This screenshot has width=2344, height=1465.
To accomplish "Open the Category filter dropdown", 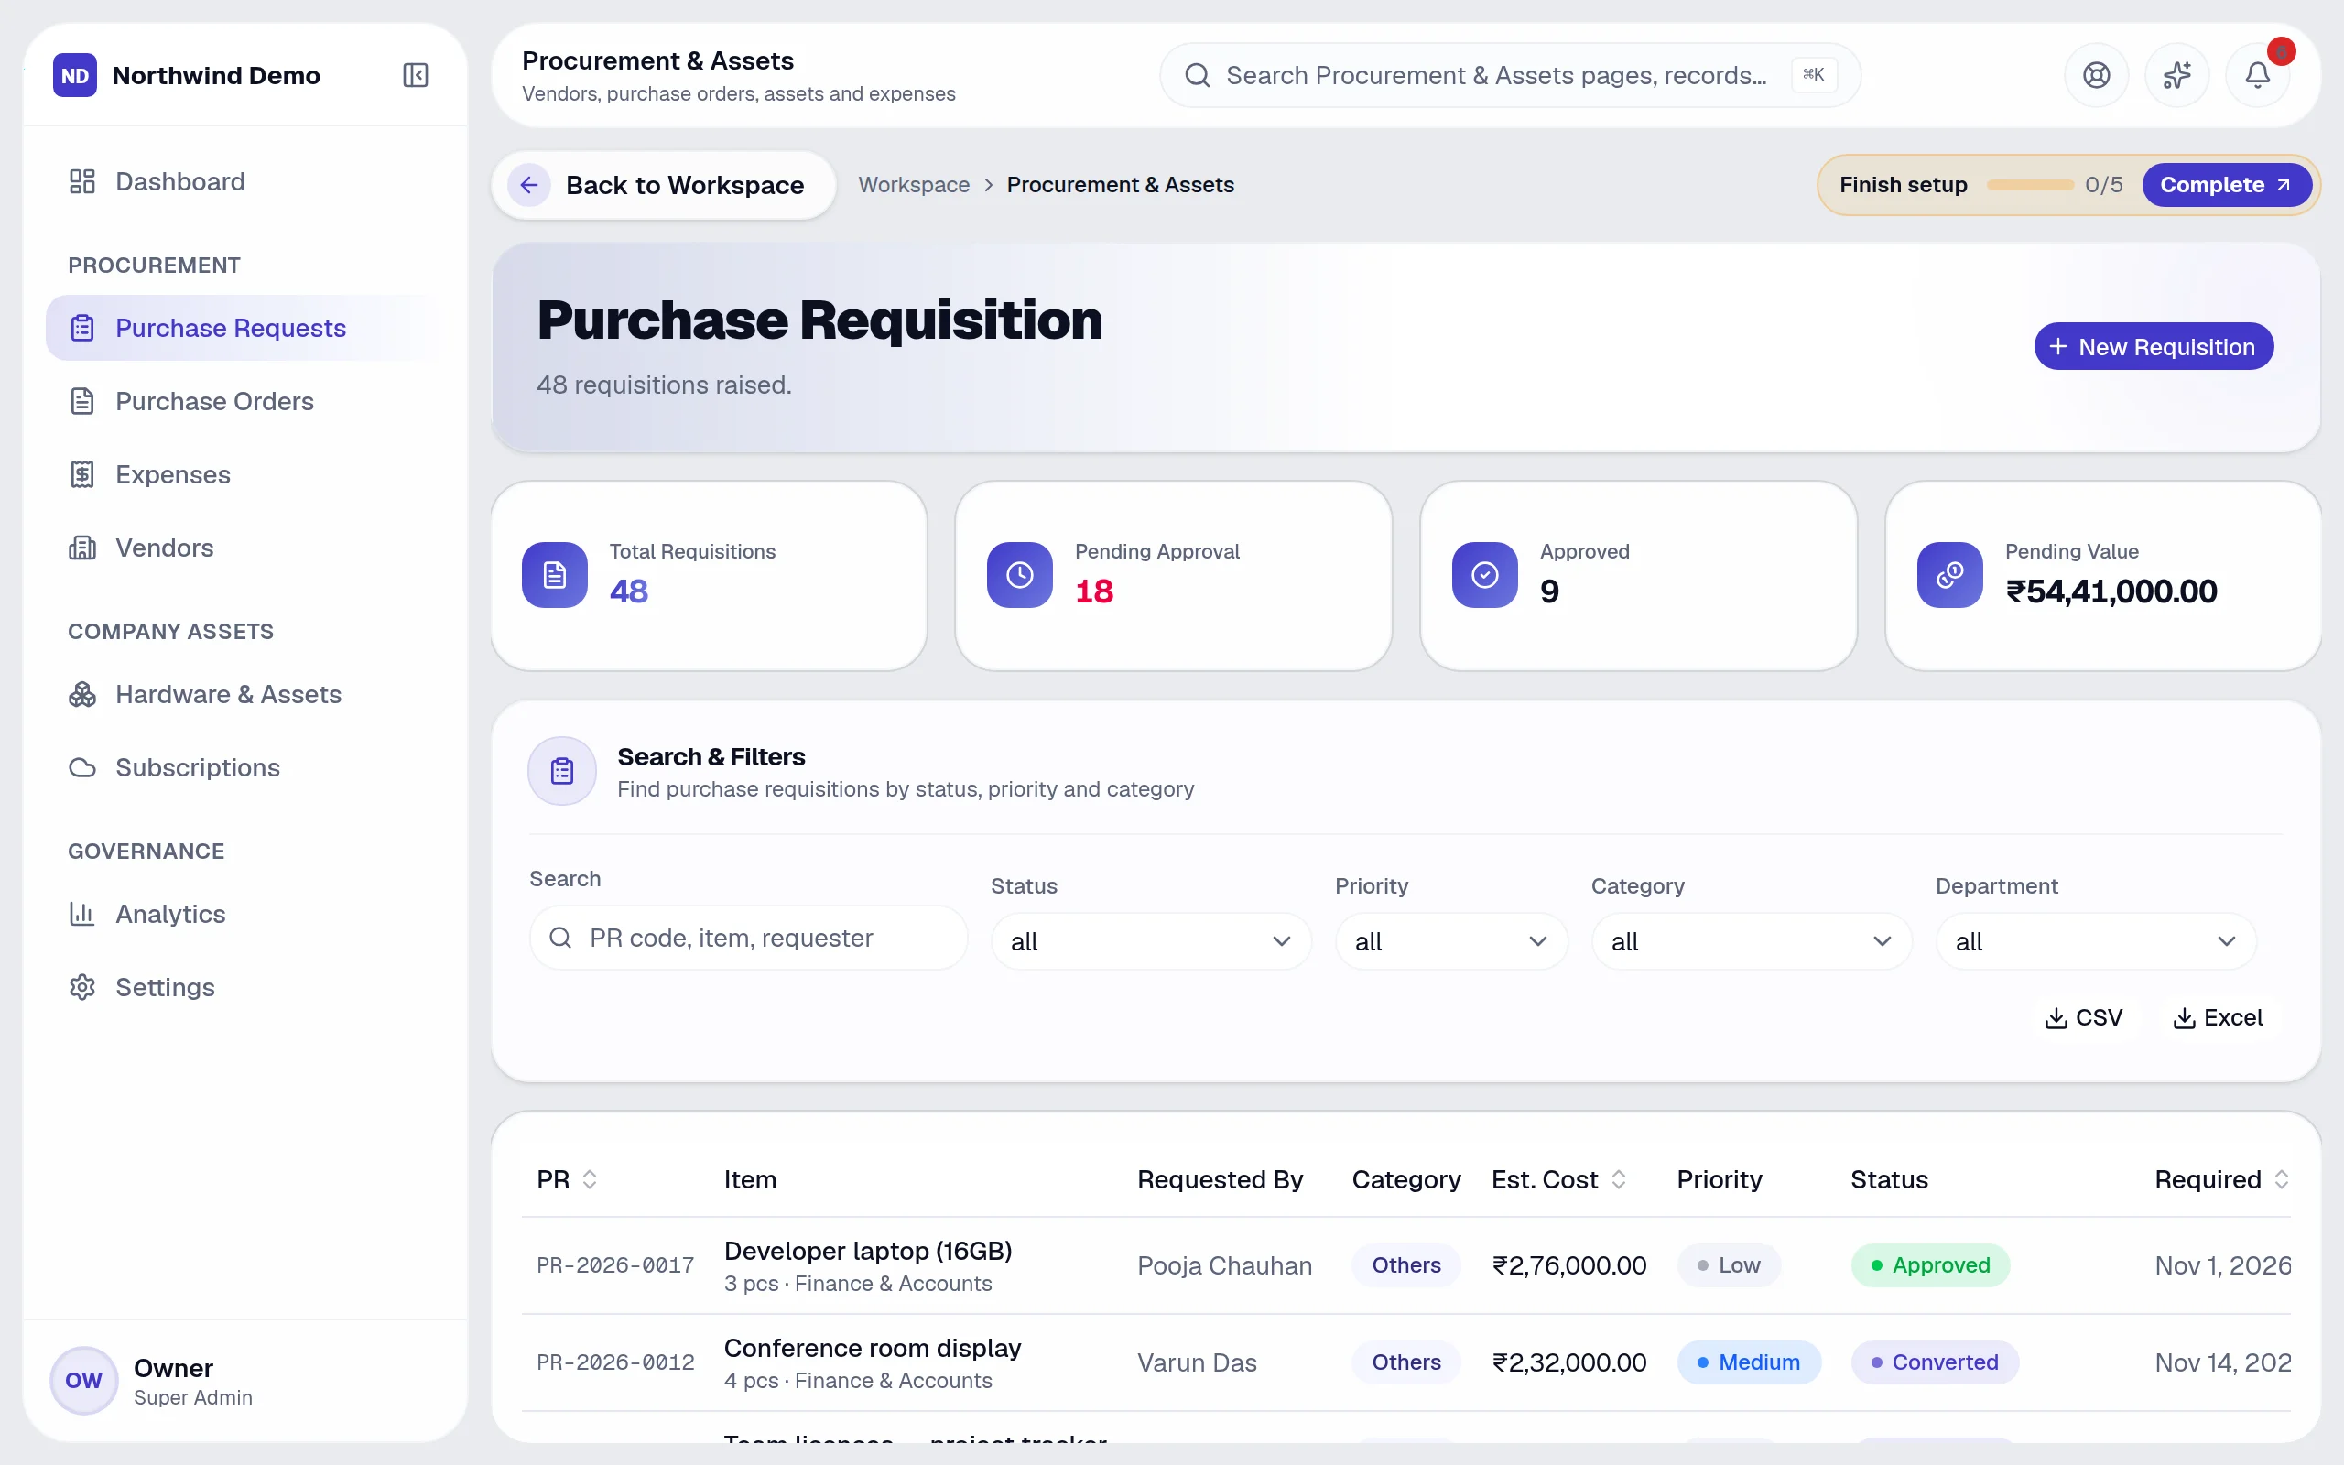I will click(x=1752, y=941).
